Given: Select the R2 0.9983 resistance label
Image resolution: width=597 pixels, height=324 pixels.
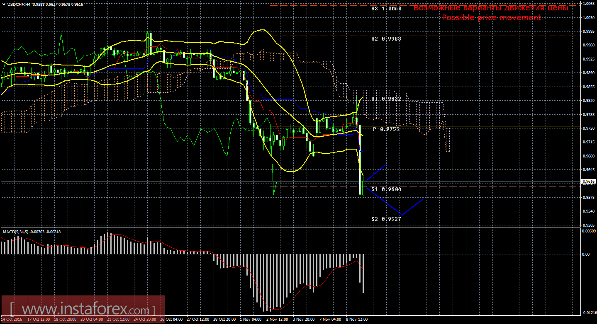Looking at the screenshot, I should click(386, 39).
